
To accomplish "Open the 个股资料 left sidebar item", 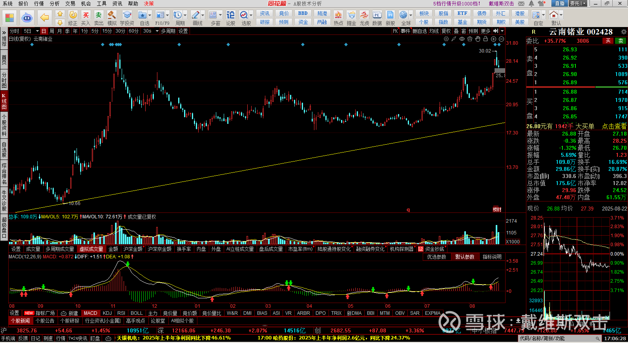I will tap(4, 125).
